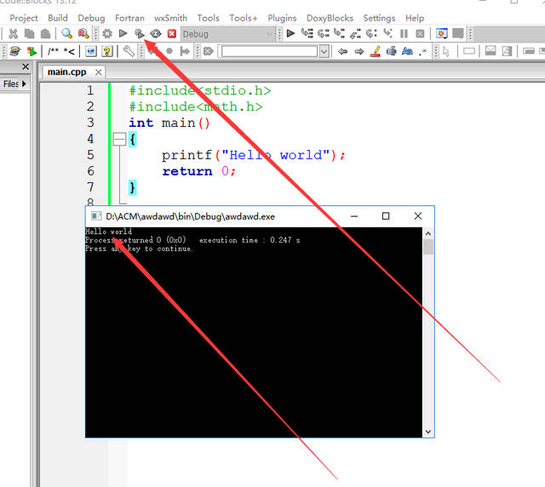Click the DoxyBlocks HTML help globe icon

click(x=91, y=51)
